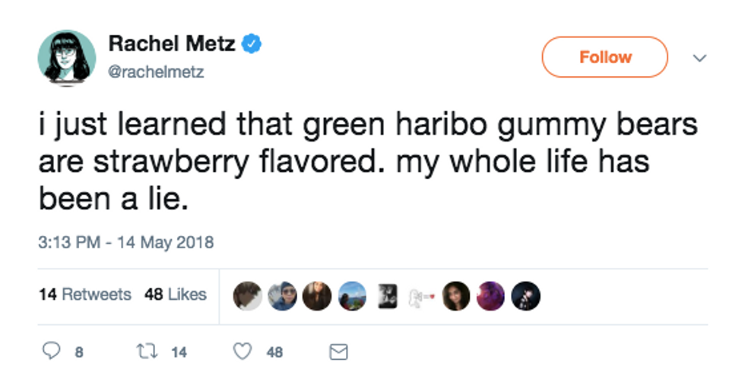This screenshot has width=745, height=392.
Task: Click the @rachelmetz handle
Action: pos(157,72)
